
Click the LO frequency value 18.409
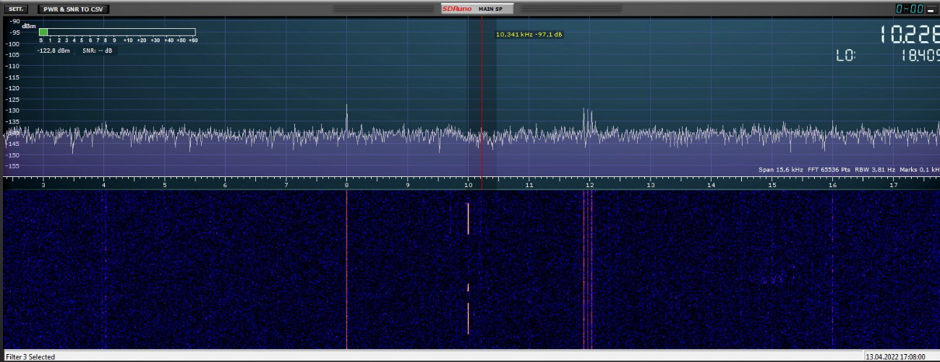pos(920,56)
